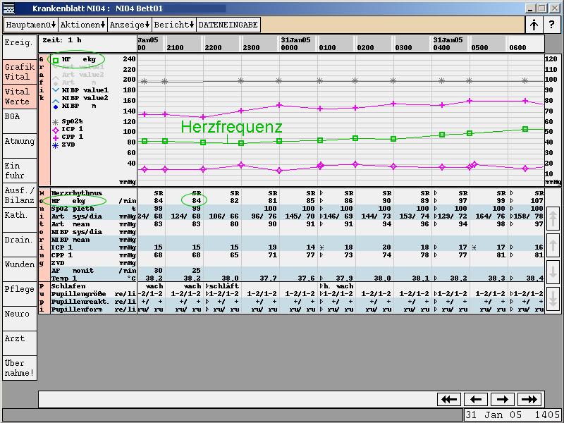Viewport: 564px width, 423px height.
Task: Expand the triangle beside Temp value 38,4
Action: [x=513, y=278]
